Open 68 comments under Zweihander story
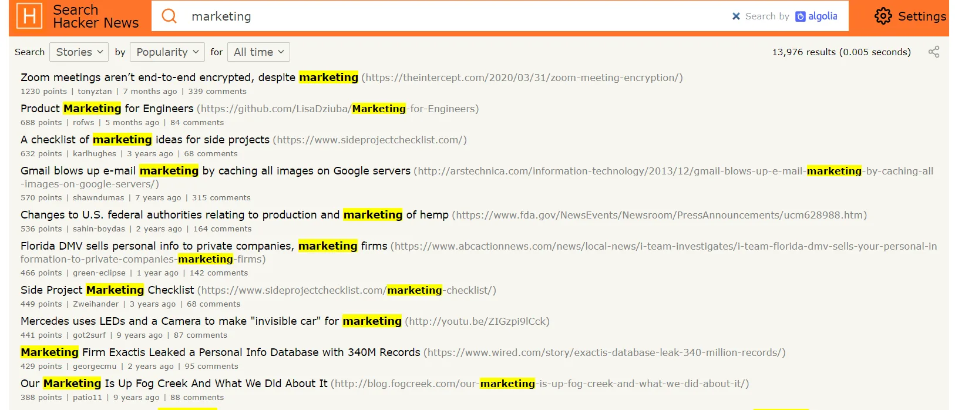Viewport: 955px width, 410px height. (x=214, y=304)
